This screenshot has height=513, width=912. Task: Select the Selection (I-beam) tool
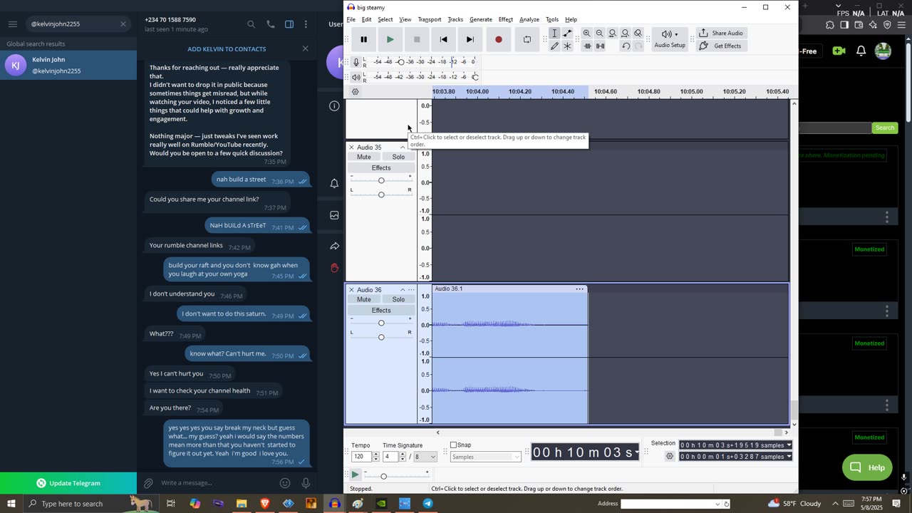point(554,33)
